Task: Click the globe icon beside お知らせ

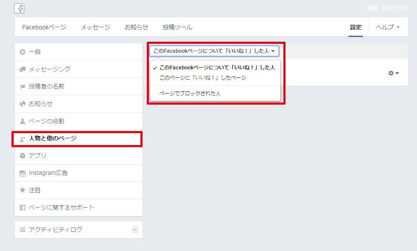Action: 23,104
